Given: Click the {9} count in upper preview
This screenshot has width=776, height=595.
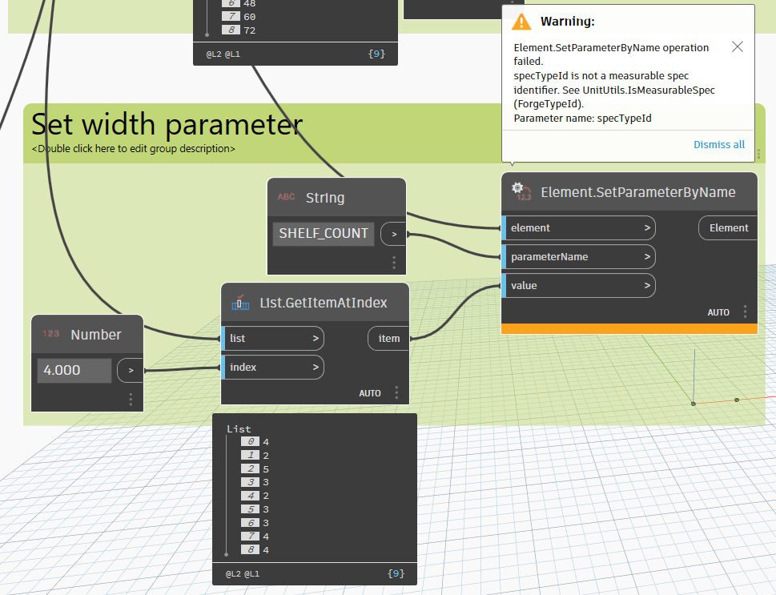Looking at the screenshot, I should pos(376,54).
